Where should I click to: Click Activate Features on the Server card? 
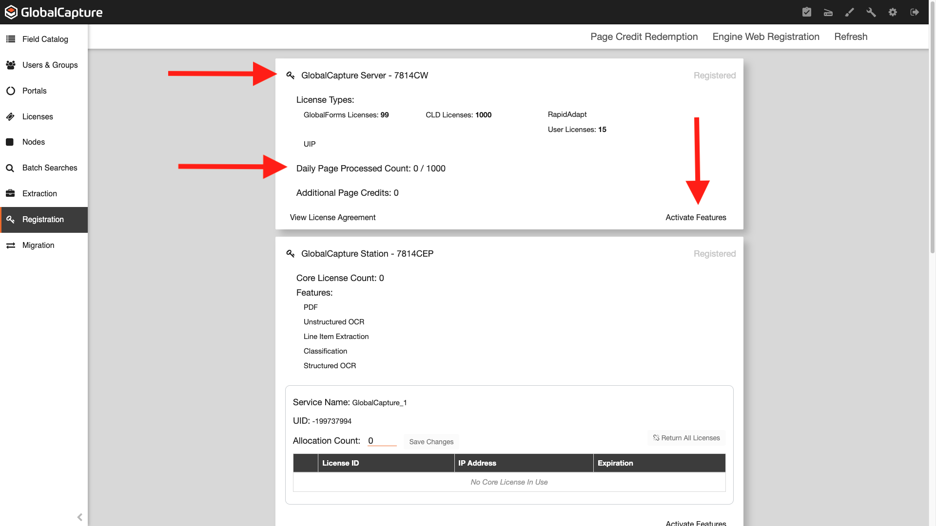[696, 217]
